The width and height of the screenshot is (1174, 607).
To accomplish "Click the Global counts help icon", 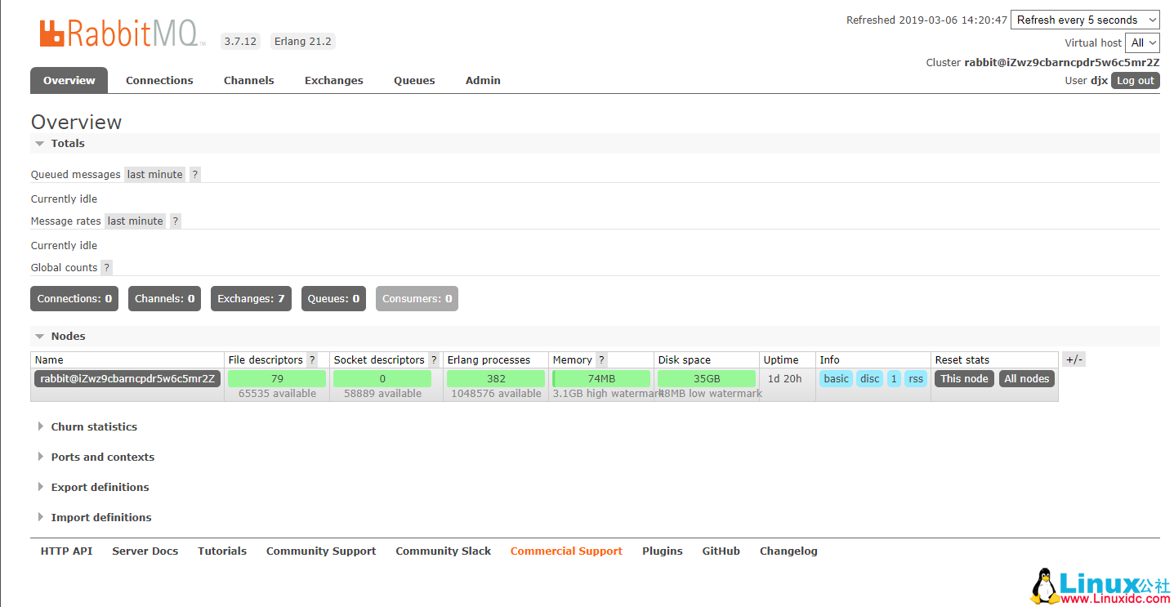I will coord(105,267).
